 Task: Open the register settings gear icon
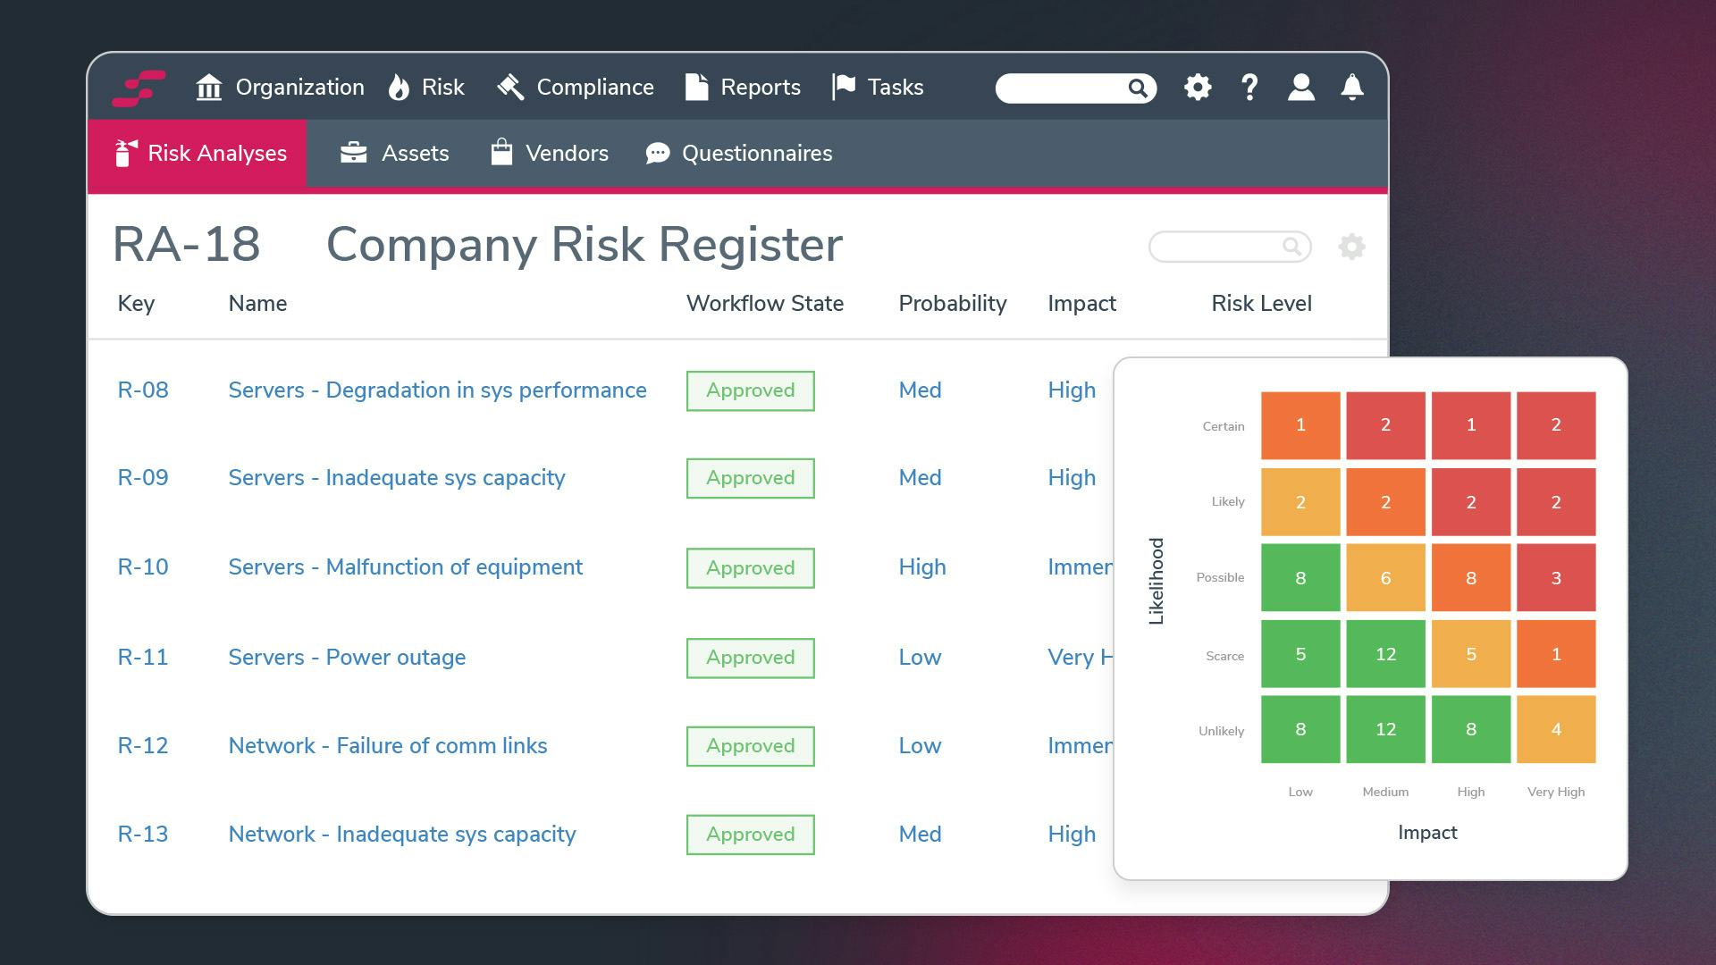pyautogui.click(x=1351, y=247)
